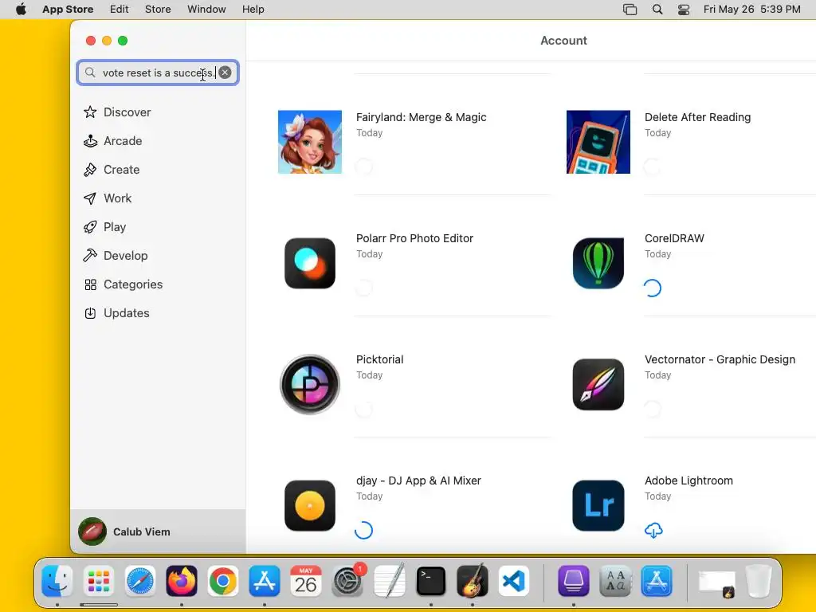Open Visual Studio Code from the Dock

514,581
